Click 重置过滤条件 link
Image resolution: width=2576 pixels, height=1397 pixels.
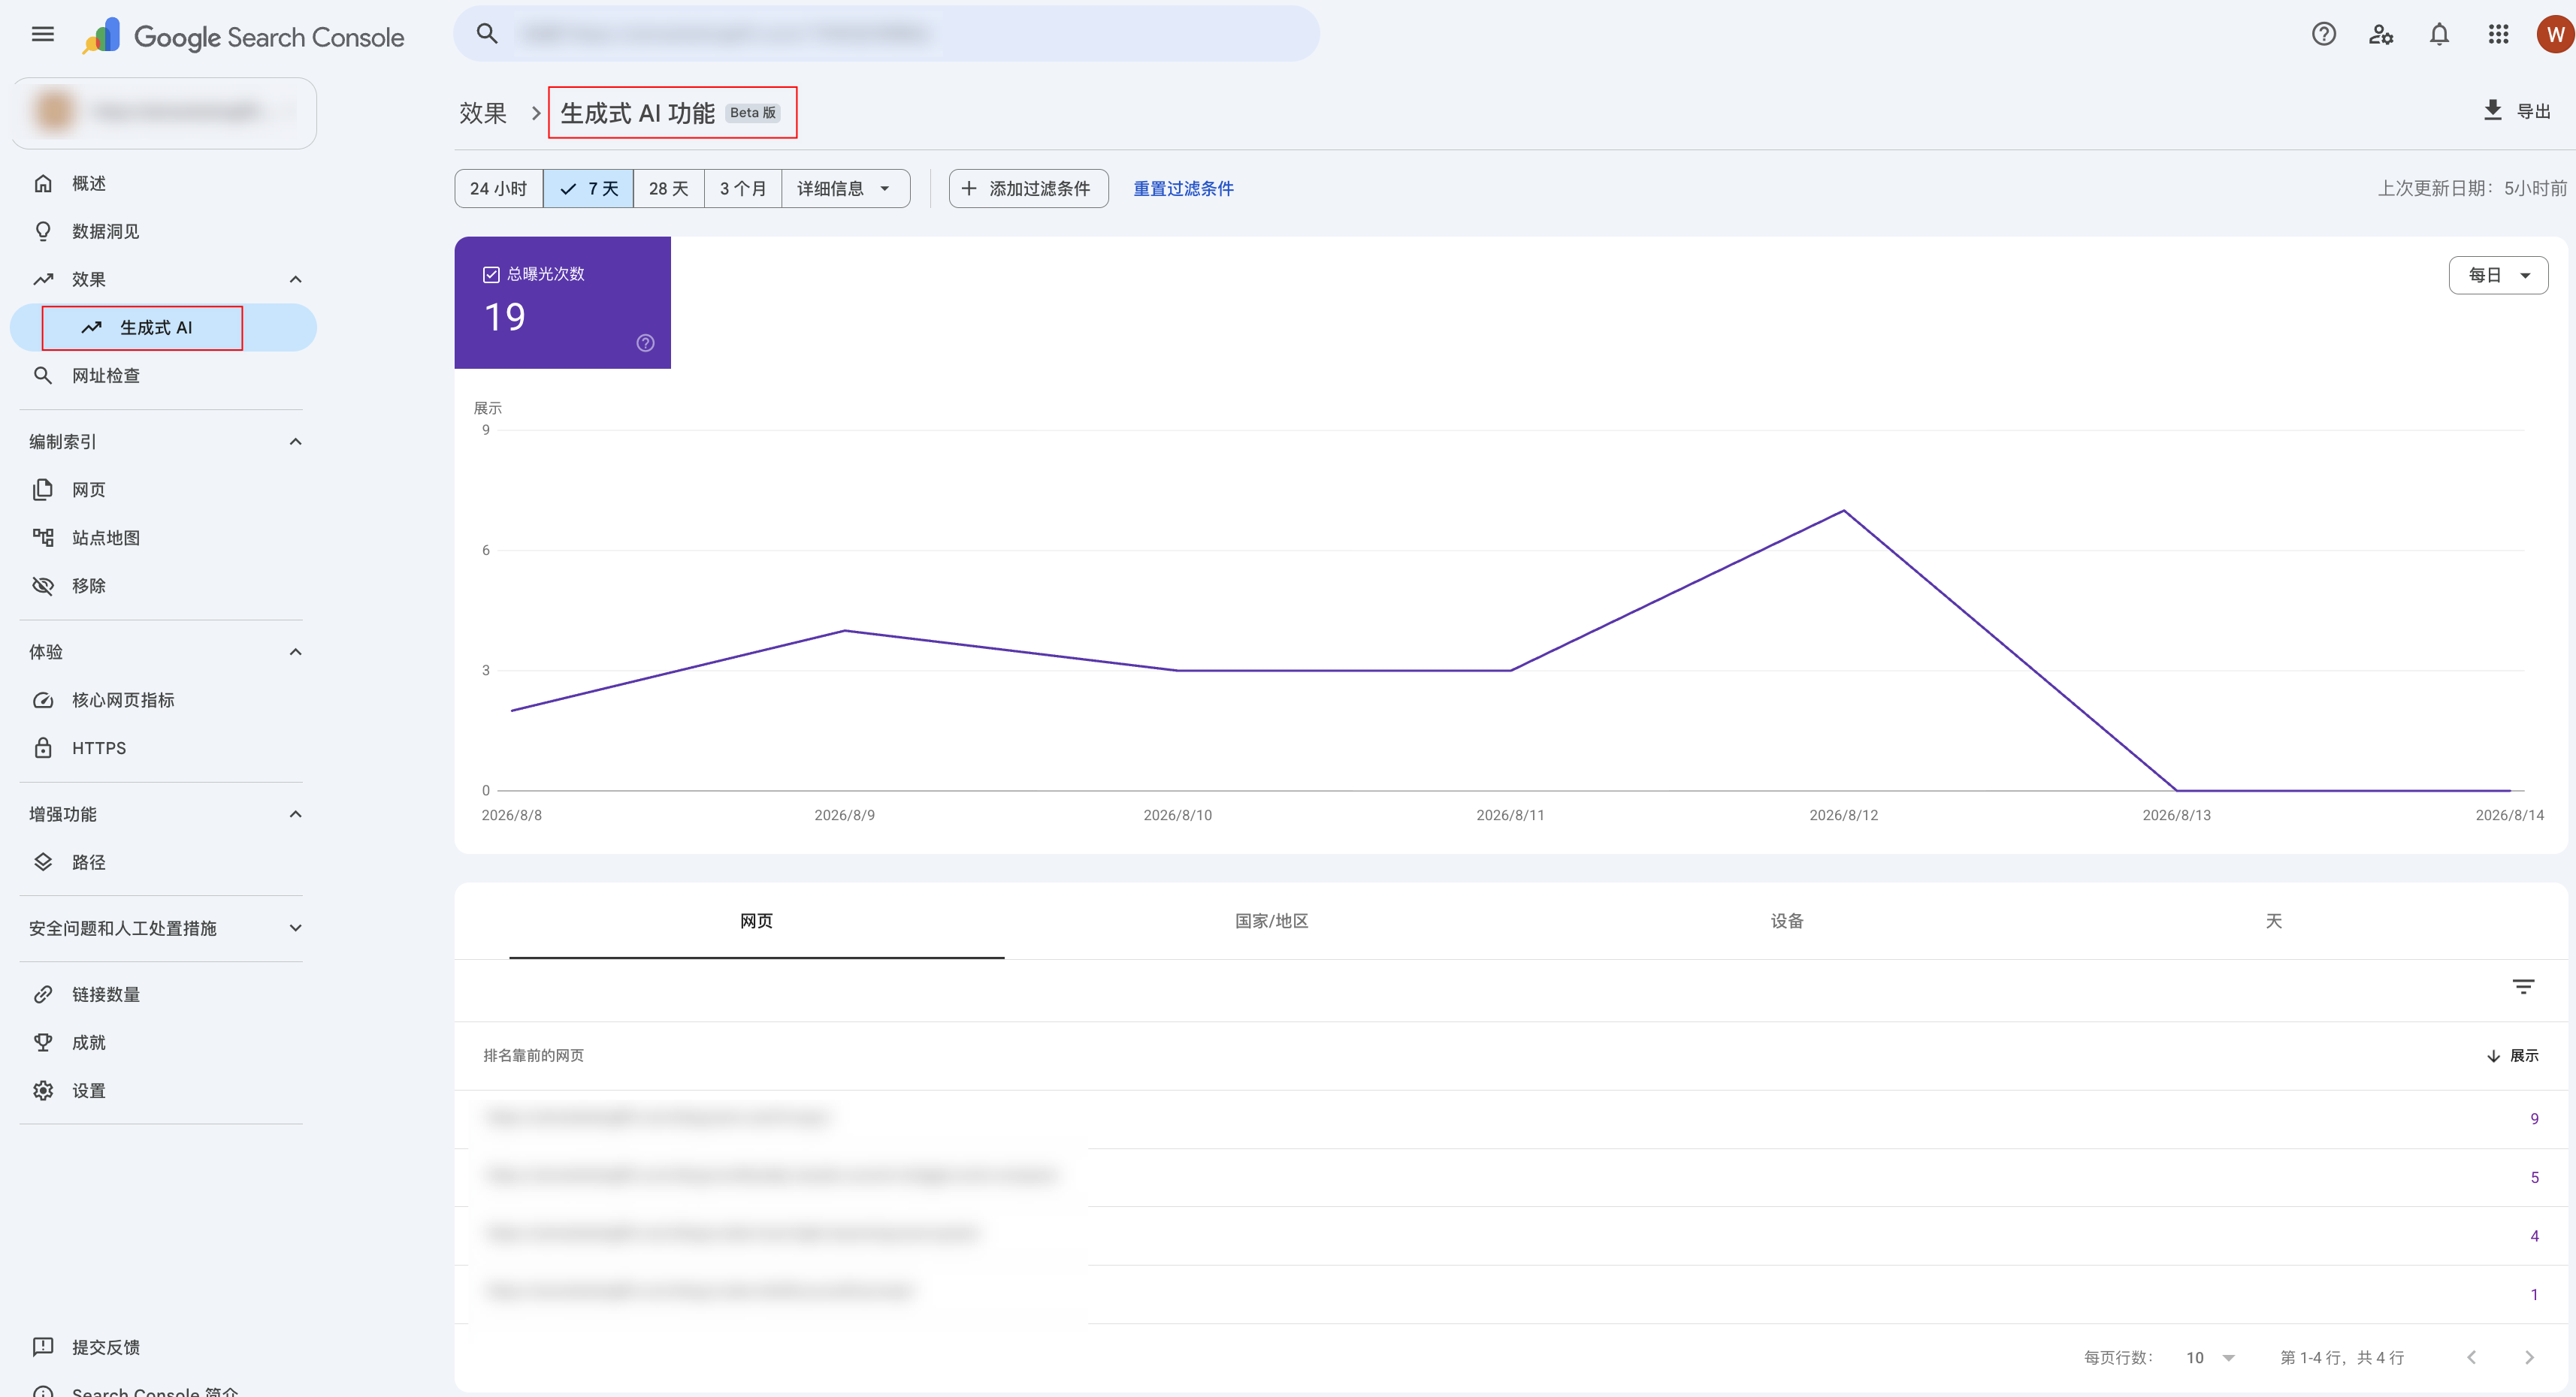pos(1183,189)
